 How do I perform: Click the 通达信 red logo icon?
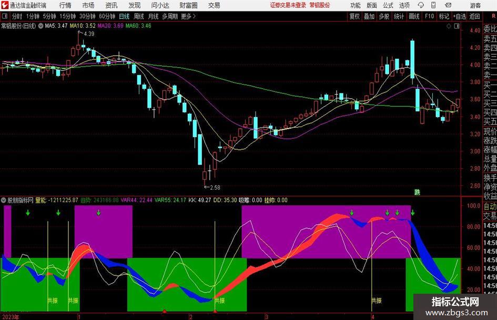4,5
